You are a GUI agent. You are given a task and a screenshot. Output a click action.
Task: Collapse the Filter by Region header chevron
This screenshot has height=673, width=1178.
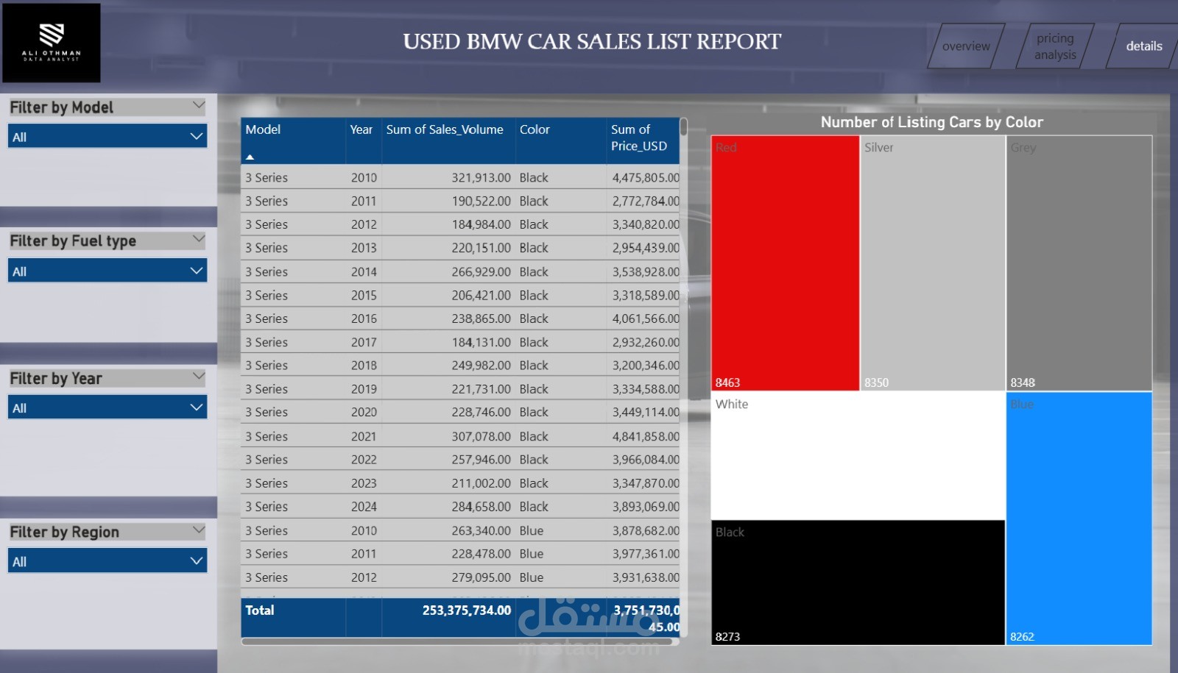pyautogui.click(x=198, y=530)
